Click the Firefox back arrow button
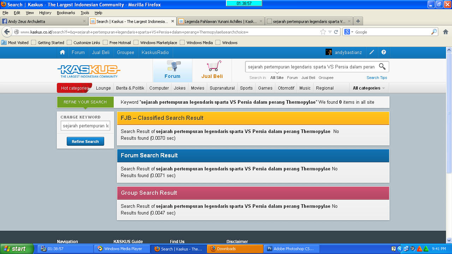Image resolution: width=452 pixels, height=254 pixels. coord(7,32)
